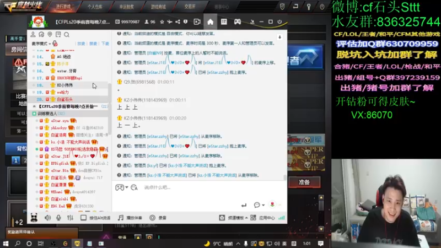
Task: Select user eStar.xyu in the room list
Action: coord(60,121)
